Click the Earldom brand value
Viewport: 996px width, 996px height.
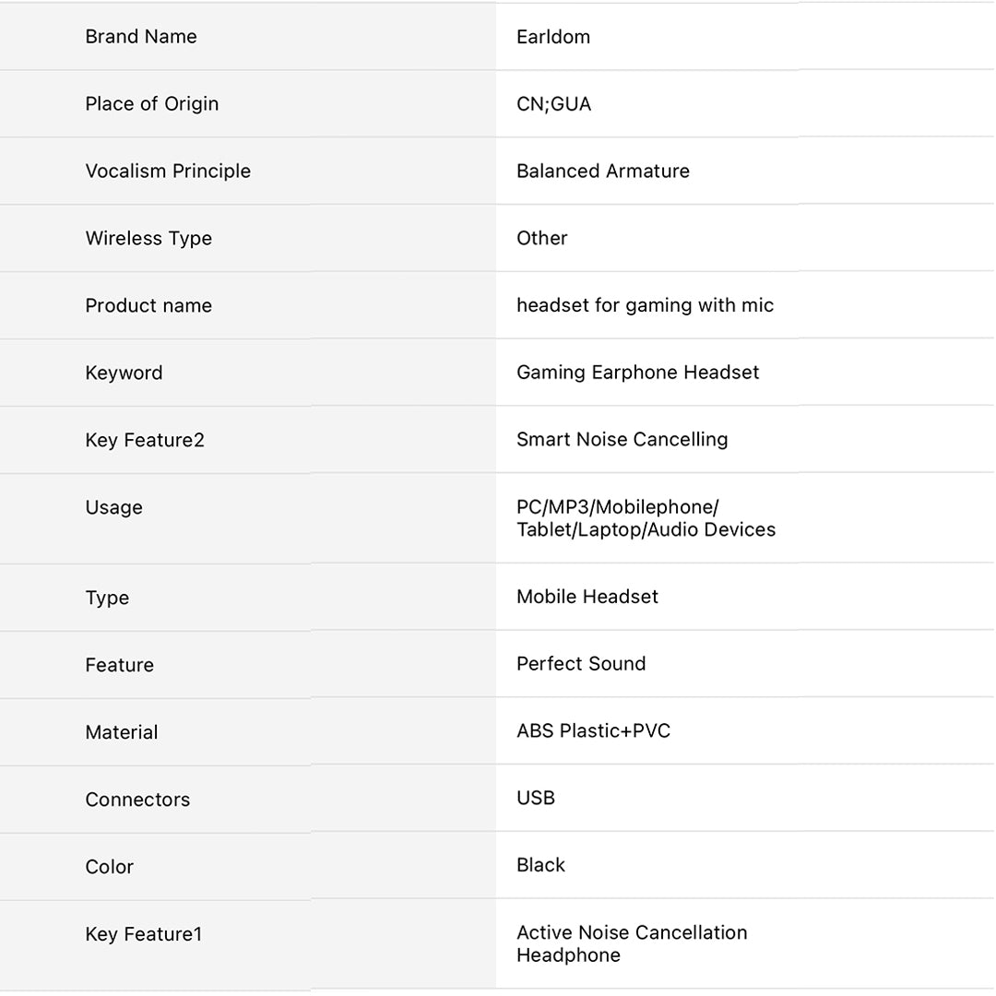point(553,37)
